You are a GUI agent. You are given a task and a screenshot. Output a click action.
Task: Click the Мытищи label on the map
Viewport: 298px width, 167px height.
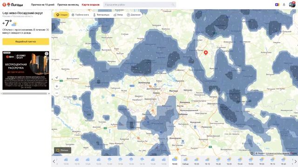173,91
